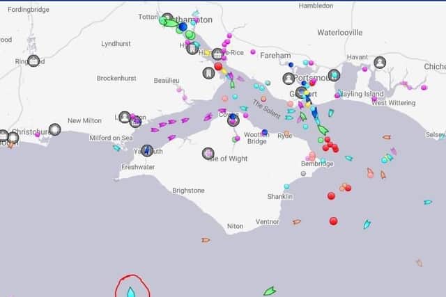The width and height of the screenshot is (446, 297).
Task: Click the Ventnor place label
Action: pos(267,222)
